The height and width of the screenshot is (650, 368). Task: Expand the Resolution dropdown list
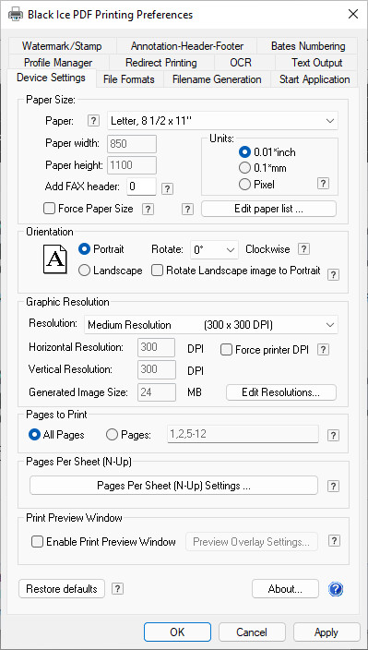211,325
